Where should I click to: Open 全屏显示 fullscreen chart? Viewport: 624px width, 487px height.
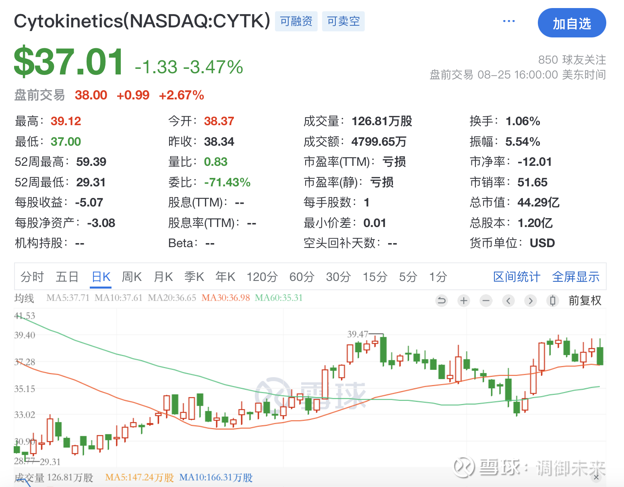(576, 277)
